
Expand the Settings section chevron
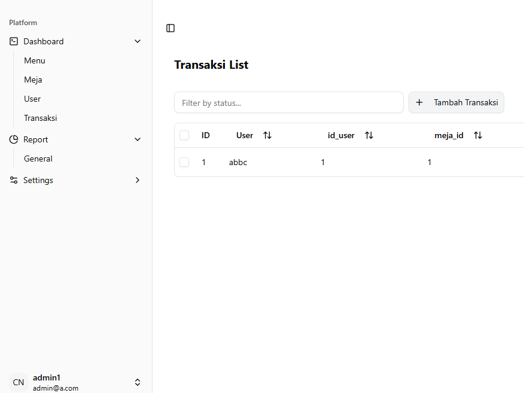tap(138, 180)
